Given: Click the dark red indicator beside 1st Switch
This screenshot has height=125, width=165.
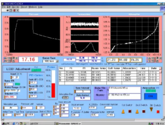Looking at the screenshot, I should point(130,111).
